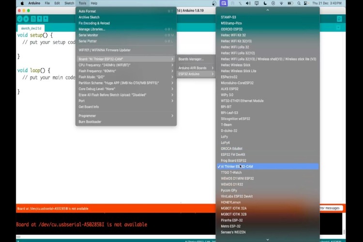Choose Serial Plotter in Tools menu
363x242 pixels.
126,41
